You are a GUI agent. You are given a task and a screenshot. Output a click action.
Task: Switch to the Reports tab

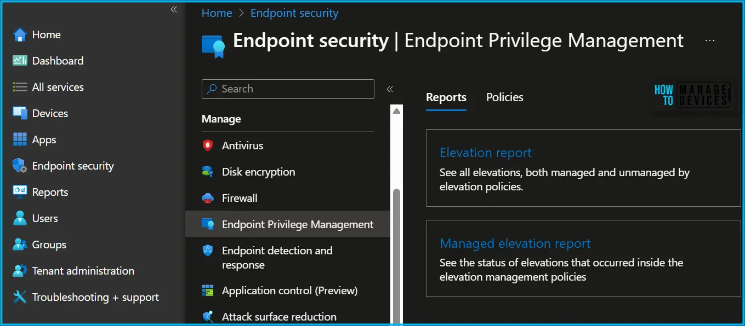[x=446, y=97]
